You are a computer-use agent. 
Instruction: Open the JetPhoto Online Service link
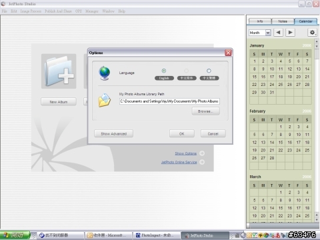click(179, 162)
